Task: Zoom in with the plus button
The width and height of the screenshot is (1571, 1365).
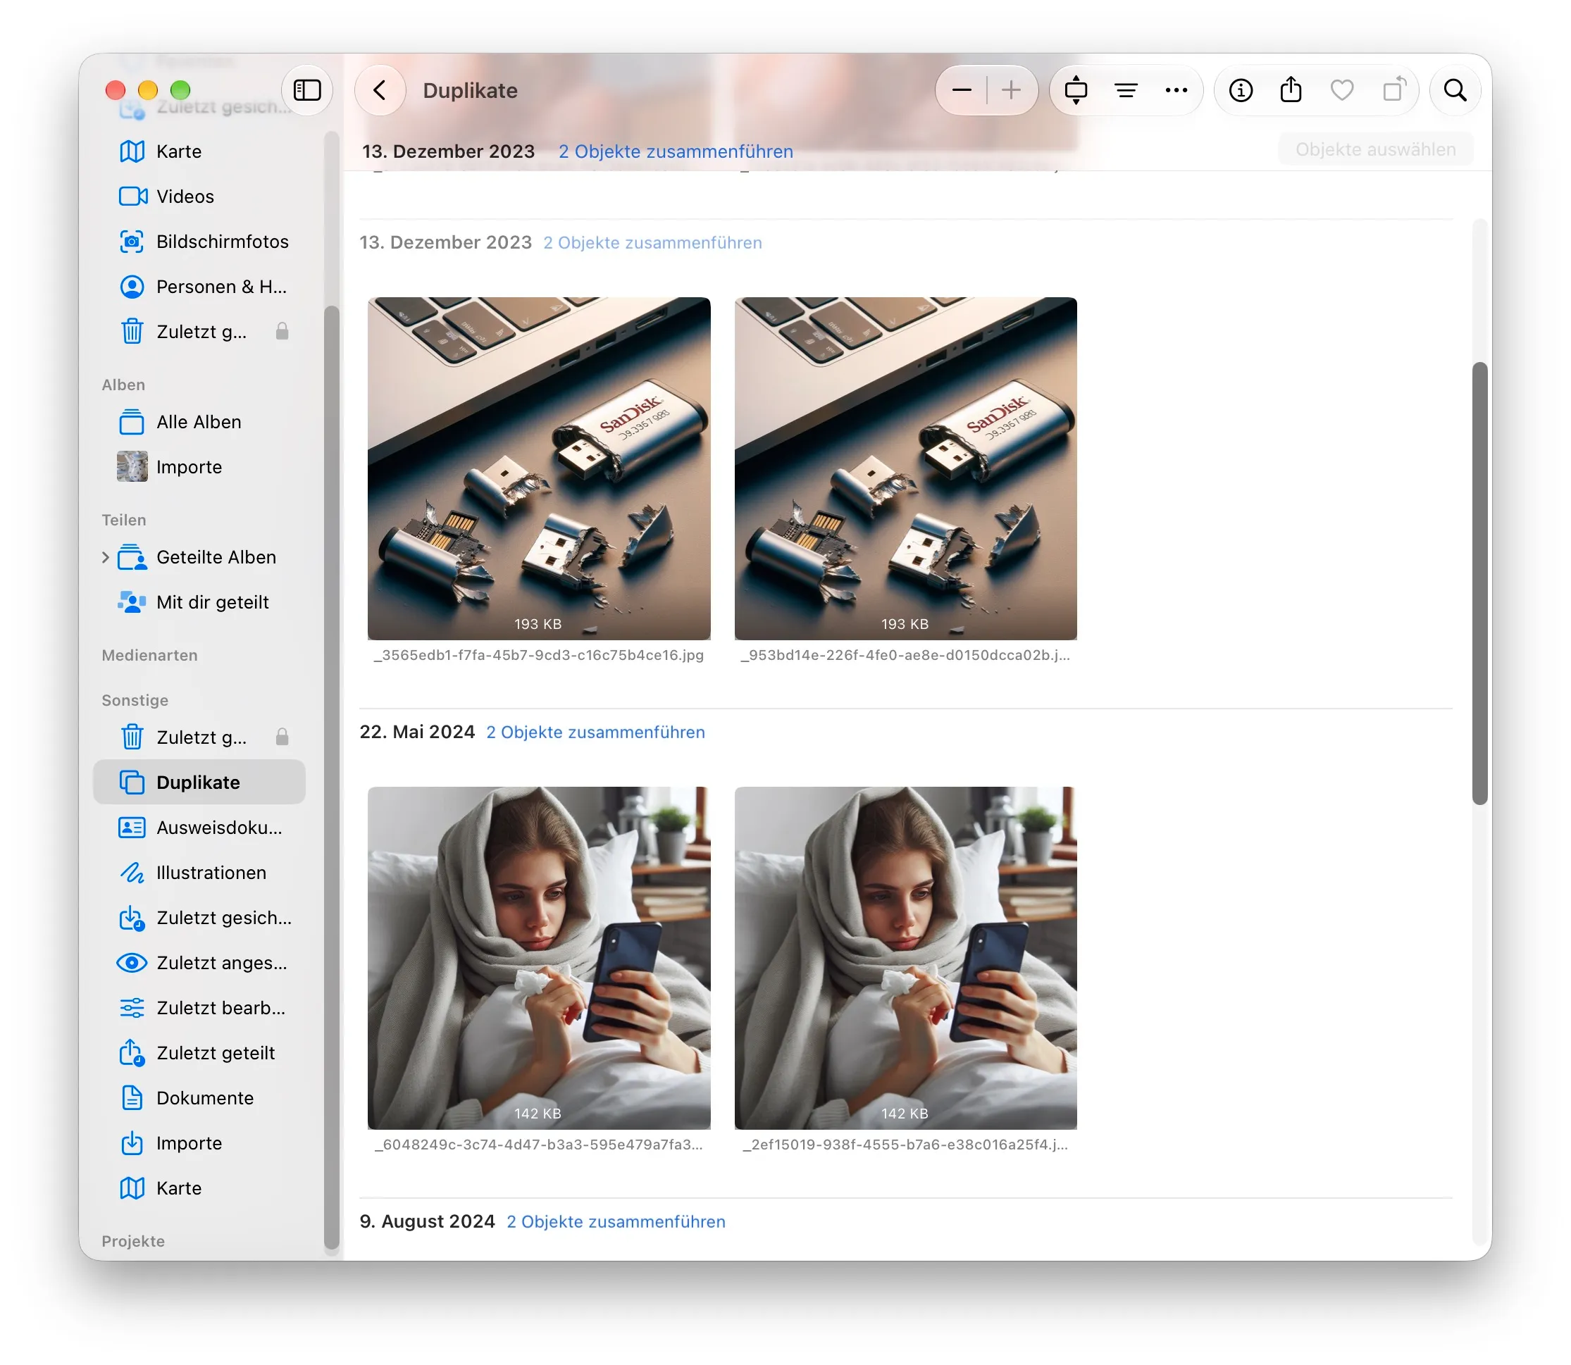Action: tap(1011, 91)
